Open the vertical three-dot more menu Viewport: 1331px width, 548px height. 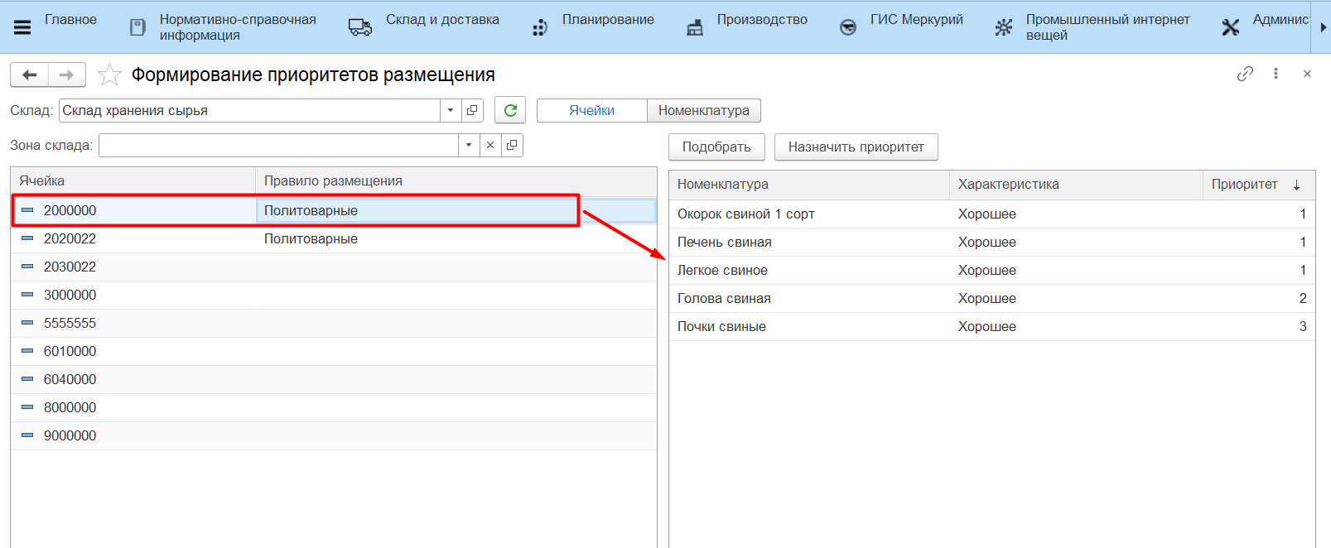1276,74
